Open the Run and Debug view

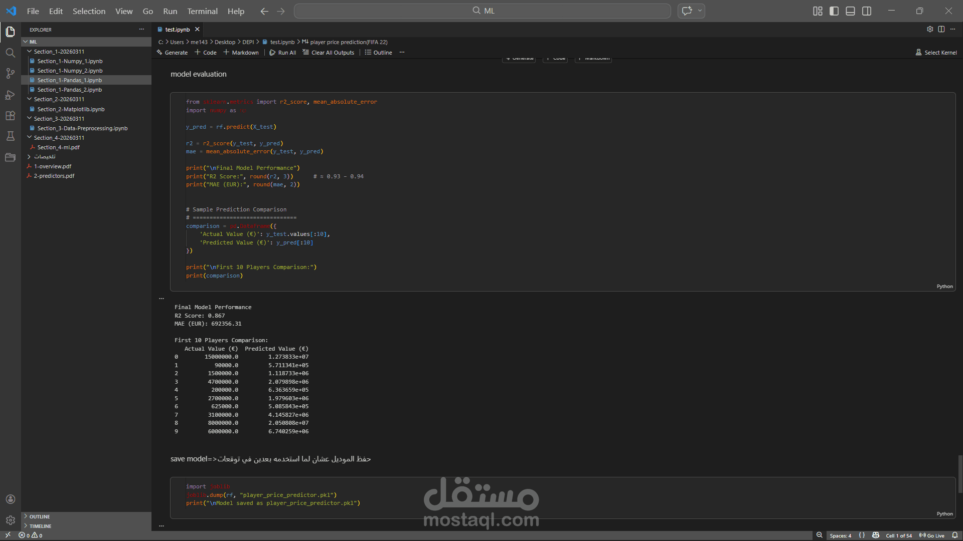10,95
